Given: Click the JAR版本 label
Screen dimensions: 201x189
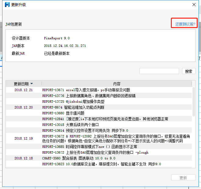Looking at the screenshot, I should point(18,46).
